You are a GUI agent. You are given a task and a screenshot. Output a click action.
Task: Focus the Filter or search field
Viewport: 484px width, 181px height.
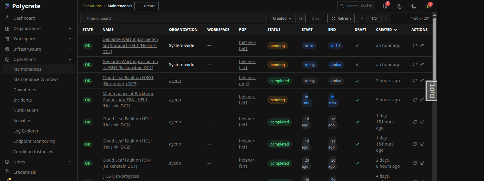[173, 18]
